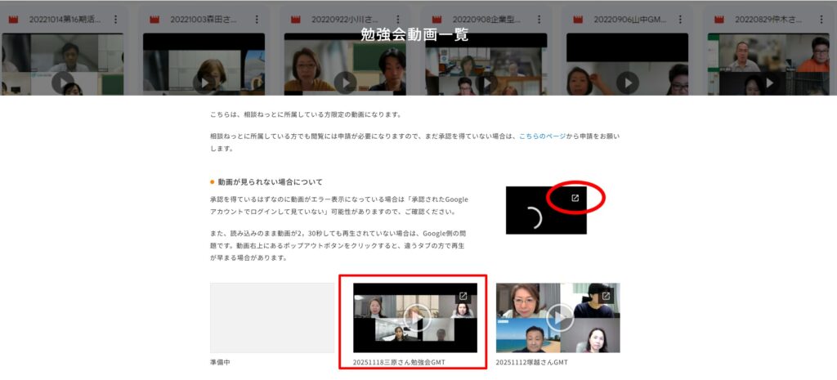Play the 20221003森田さ video in header
This screenshot has height=380, width=837.
[204, 82]
